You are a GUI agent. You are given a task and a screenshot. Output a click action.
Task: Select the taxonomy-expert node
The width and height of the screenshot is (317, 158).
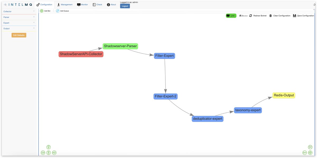(x=248, y=110)
